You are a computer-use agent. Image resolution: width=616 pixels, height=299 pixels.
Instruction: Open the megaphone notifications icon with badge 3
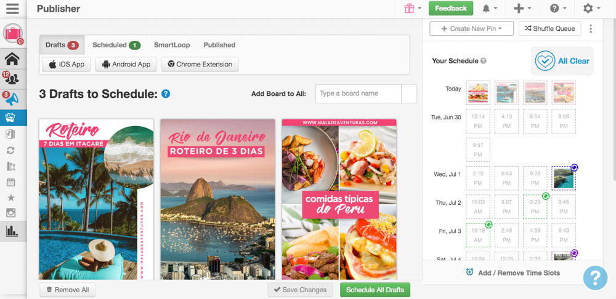pyautogui.click(x=11, y=99)
